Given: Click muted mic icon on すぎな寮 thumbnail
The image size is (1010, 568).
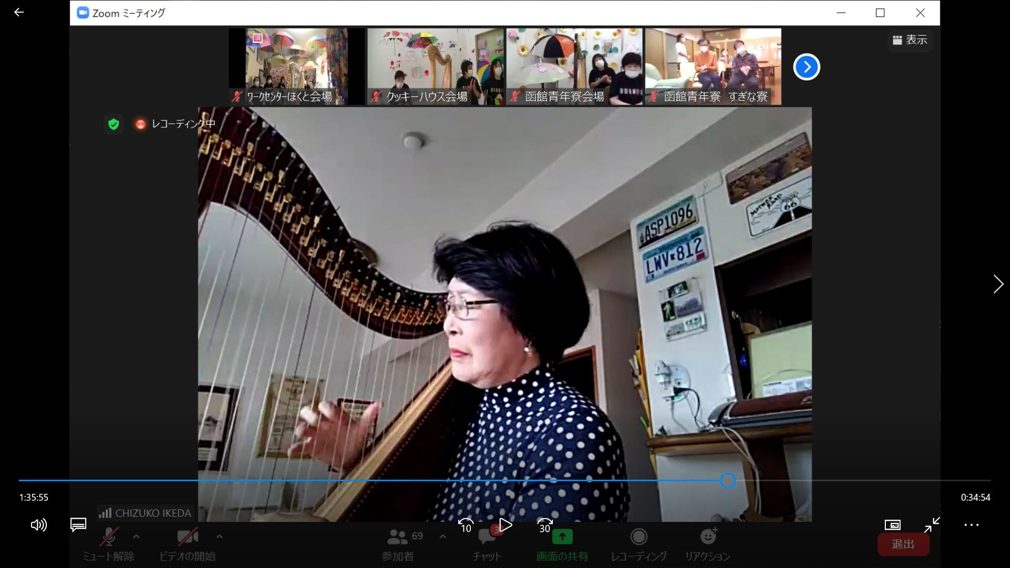Looking at the screenshot, I should 653,96.
